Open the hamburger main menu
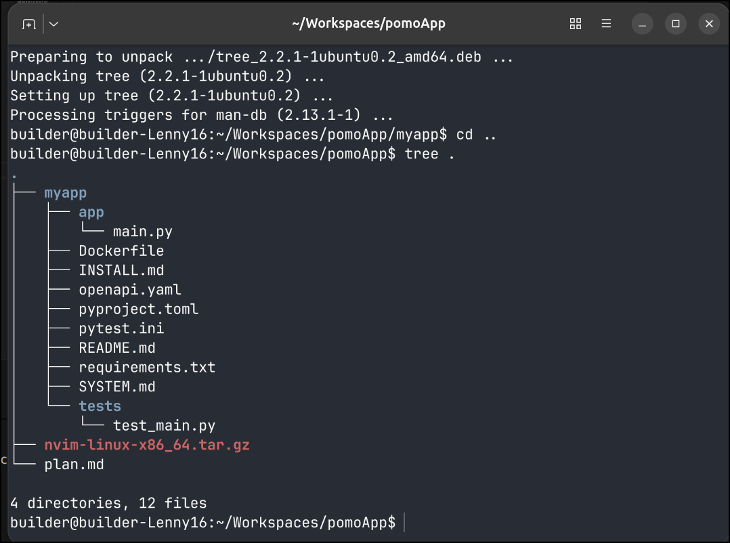The width and height of the screenshot is (730, 543). [x=606, y=24]
